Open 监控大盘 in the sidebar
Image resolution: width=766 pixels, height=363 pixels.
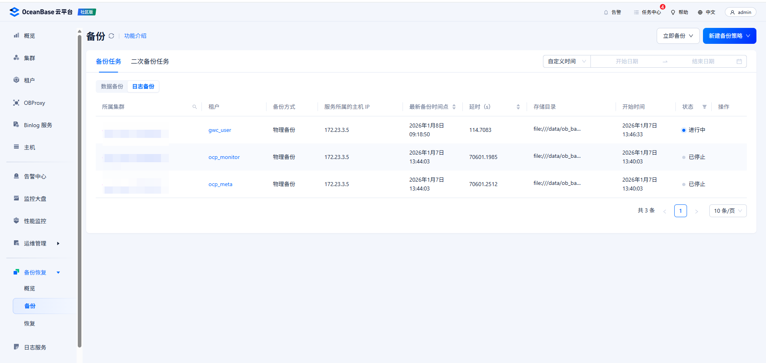(x=35, y=199)
